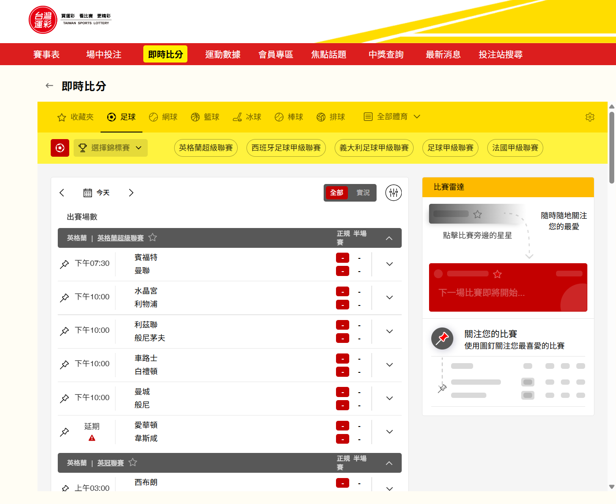This screenshot has width=616, height=504.
Task: Open the 選擇錦標賽 dropdown
Action: [x=111, y=148]
